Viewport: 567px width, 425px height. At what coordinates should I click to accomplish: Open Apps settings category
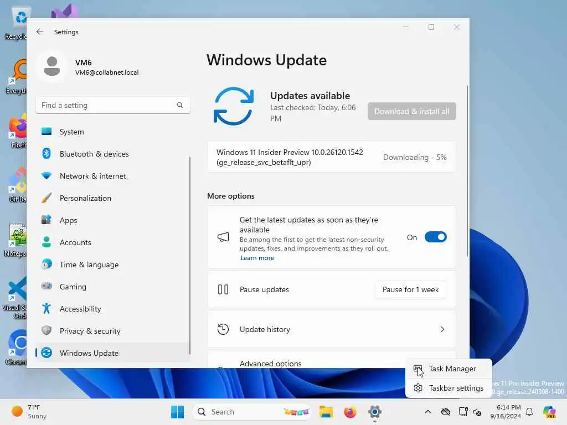pyautogui.click(x=113, y=220)
